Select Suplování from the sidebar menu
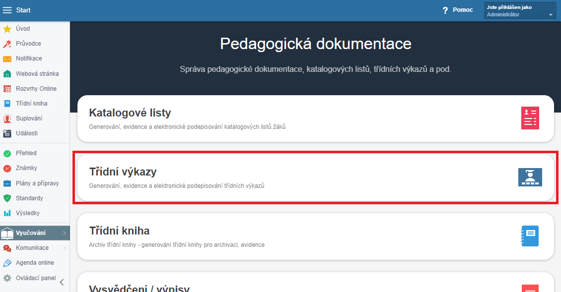 pyautogui.click(x=29, y=118)
